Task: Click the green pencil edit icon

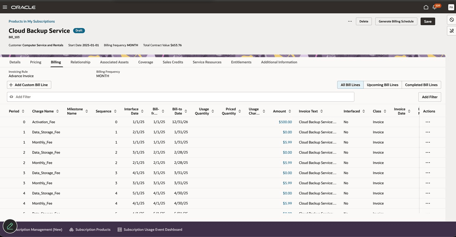Action: coord(10,226)
